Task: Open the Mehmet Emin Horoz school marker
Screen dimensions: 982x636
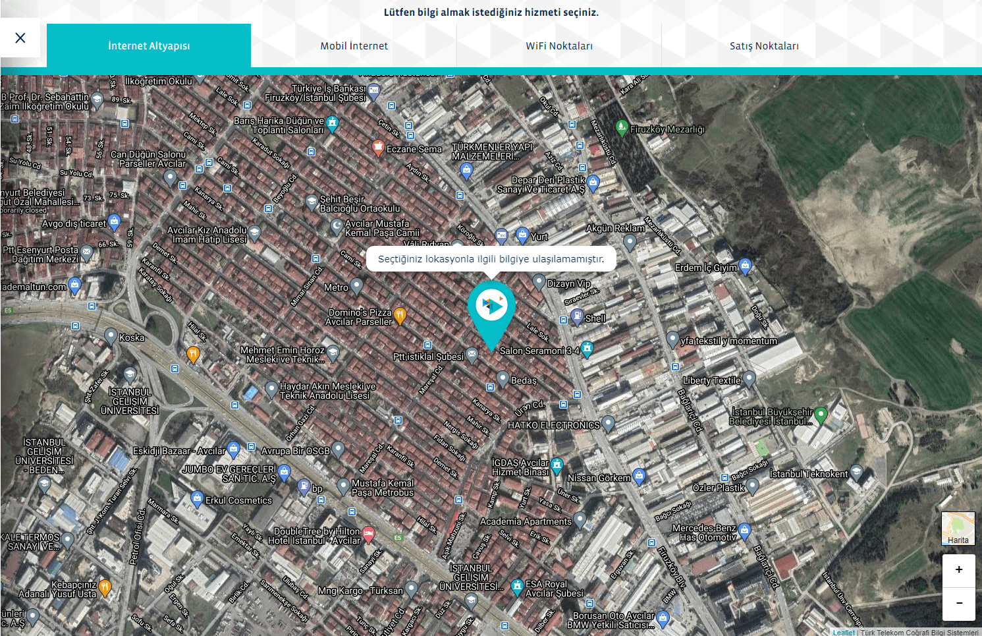Action: pos(333,353)
